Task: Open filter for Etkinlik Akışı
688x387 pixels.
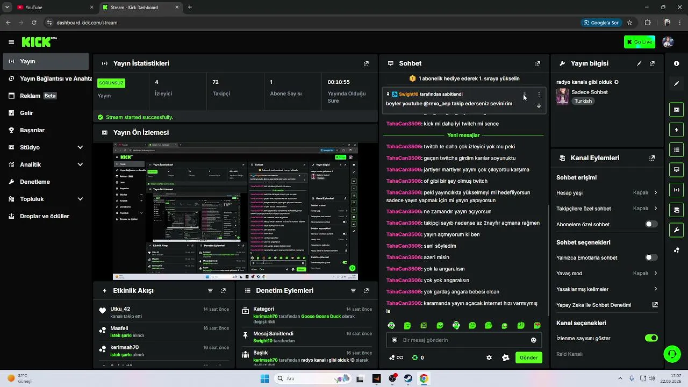Action: coord(210,291)
